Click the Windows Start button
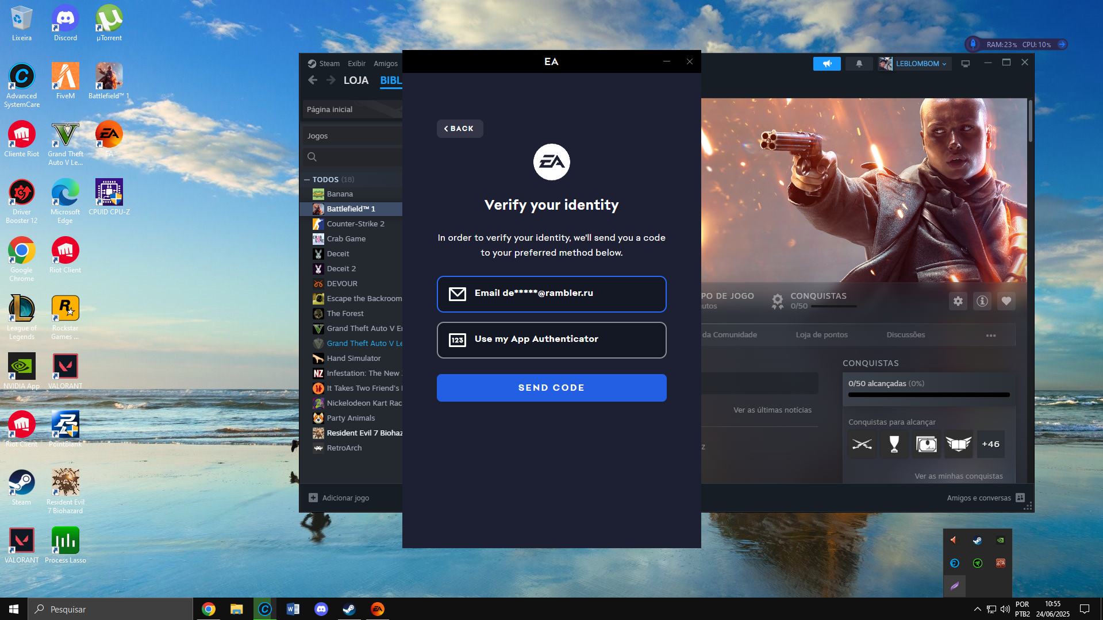 coord(14,609)
